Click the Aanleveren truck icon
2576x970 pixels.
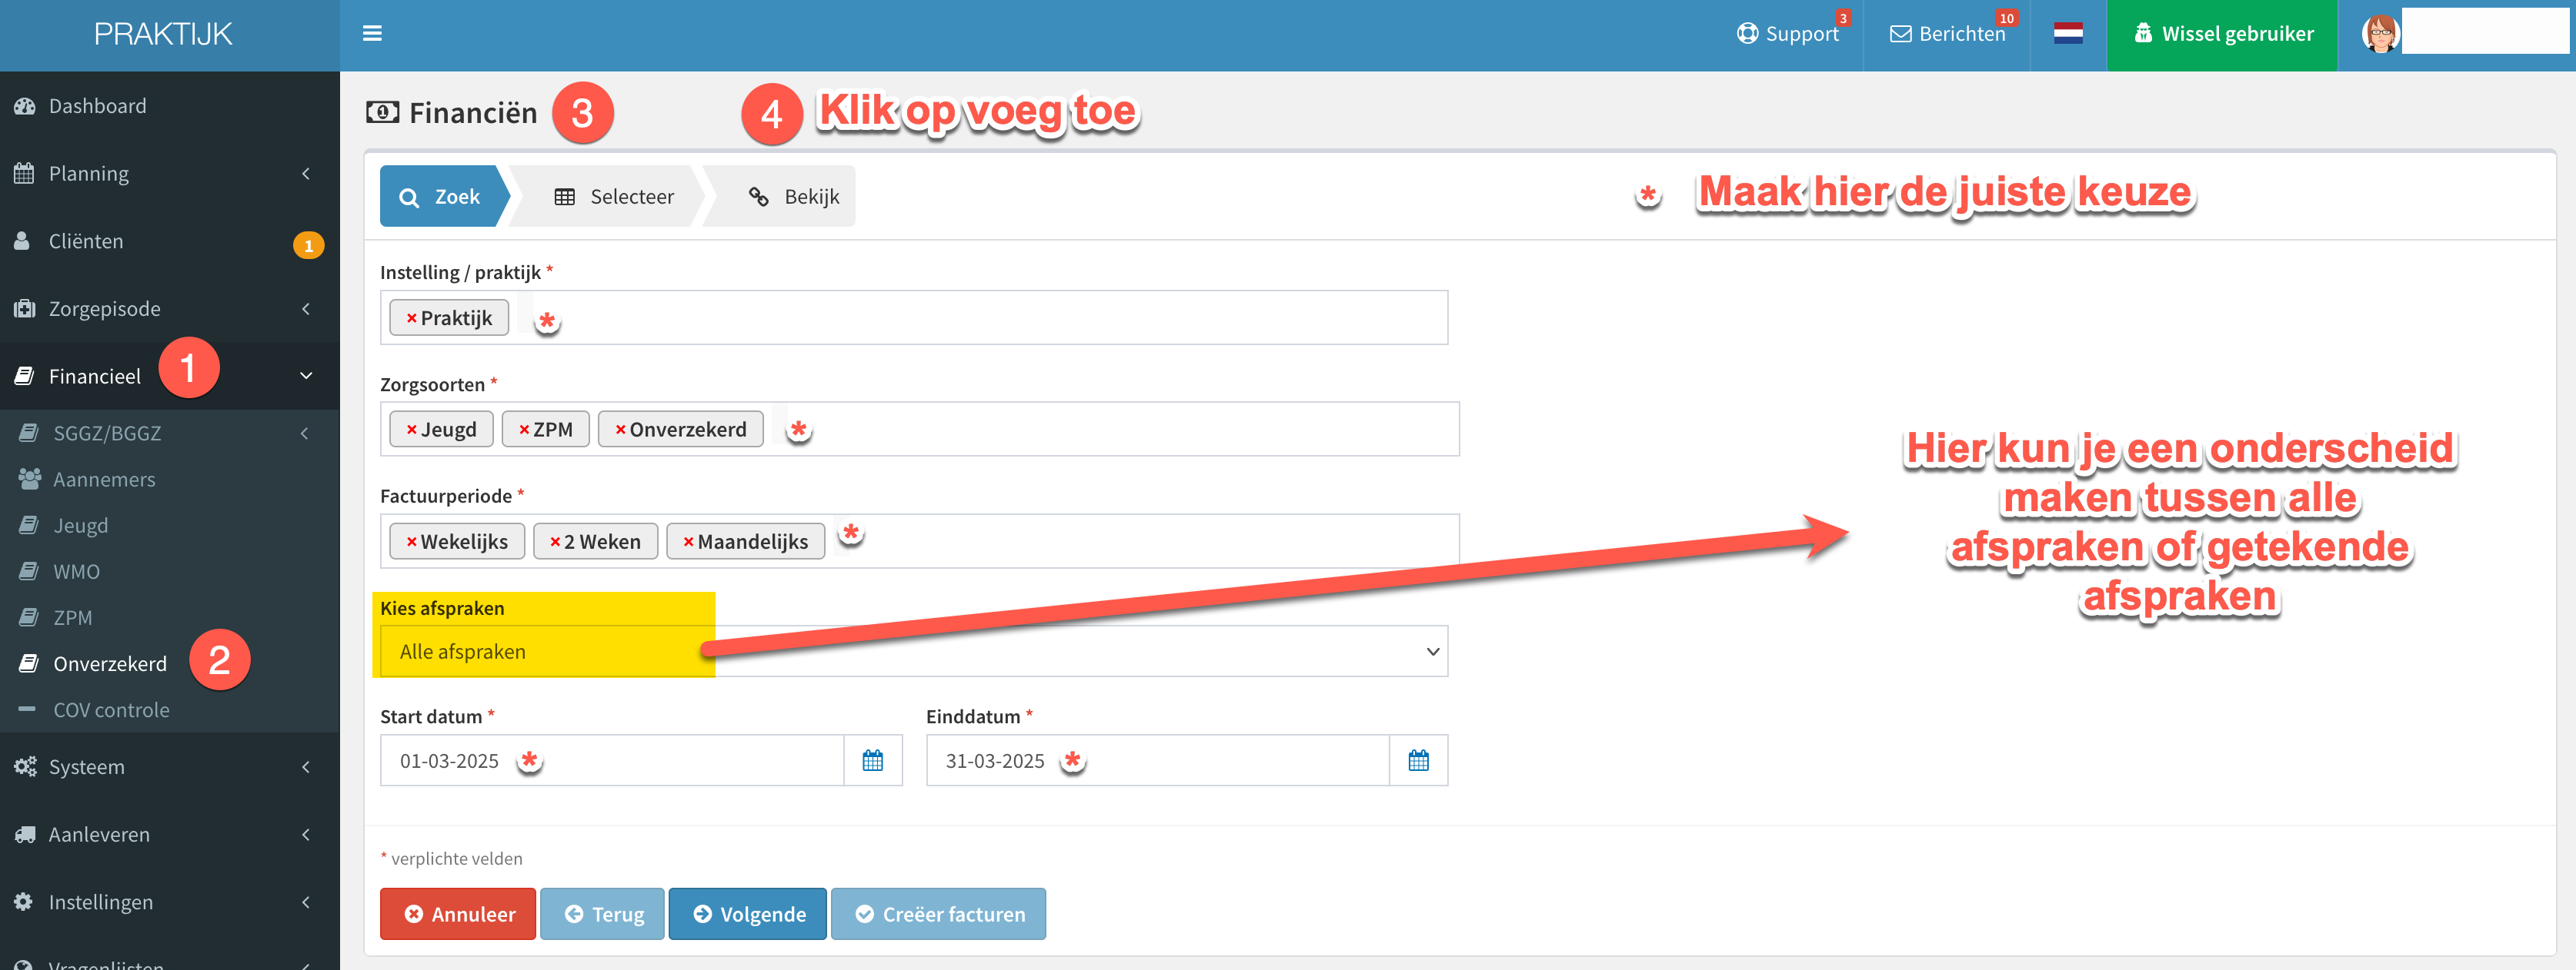click(25, 835)
